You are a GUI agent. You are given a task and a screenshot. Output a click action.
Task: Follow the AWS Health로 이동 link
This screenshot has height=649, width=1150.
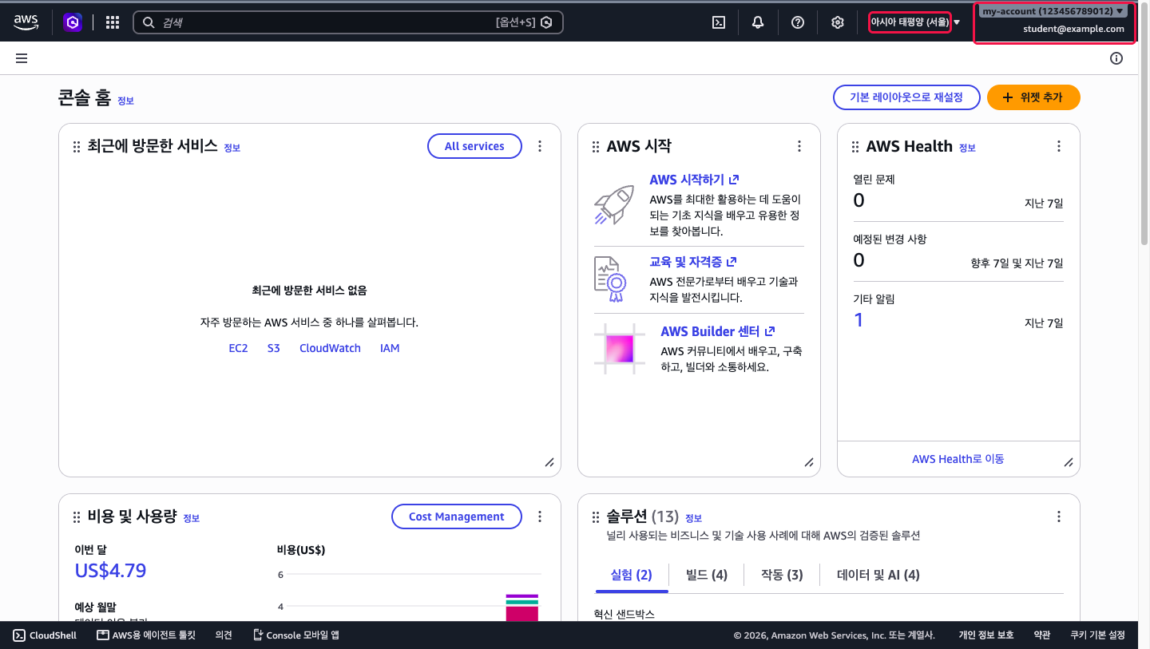(x=958, y=459)
